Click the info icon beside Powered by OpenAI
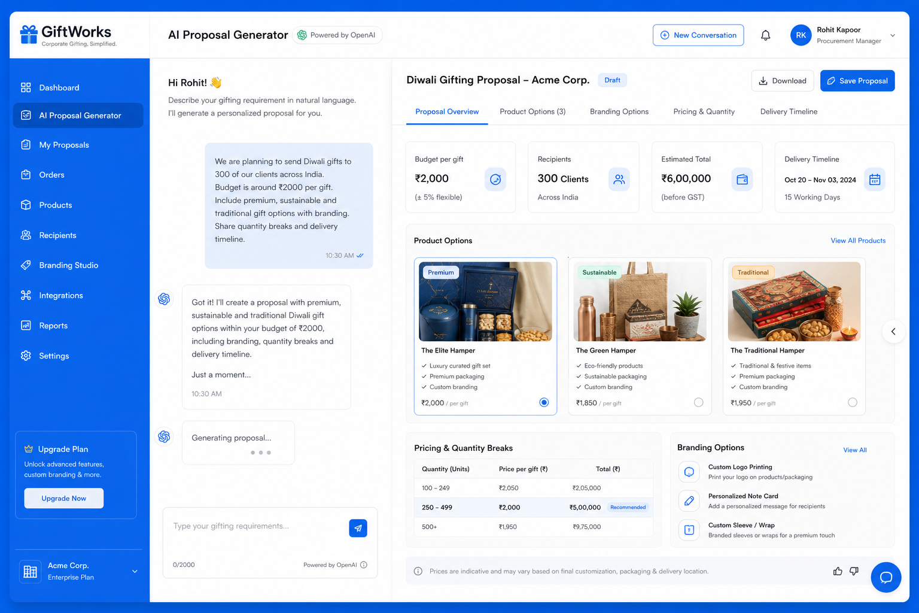 tap(364, 565)
